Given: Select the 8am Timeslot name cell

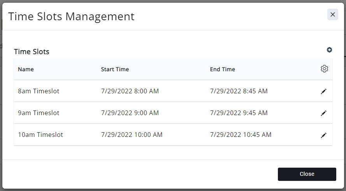Looking at the screenshot, I should pos(39,91).
